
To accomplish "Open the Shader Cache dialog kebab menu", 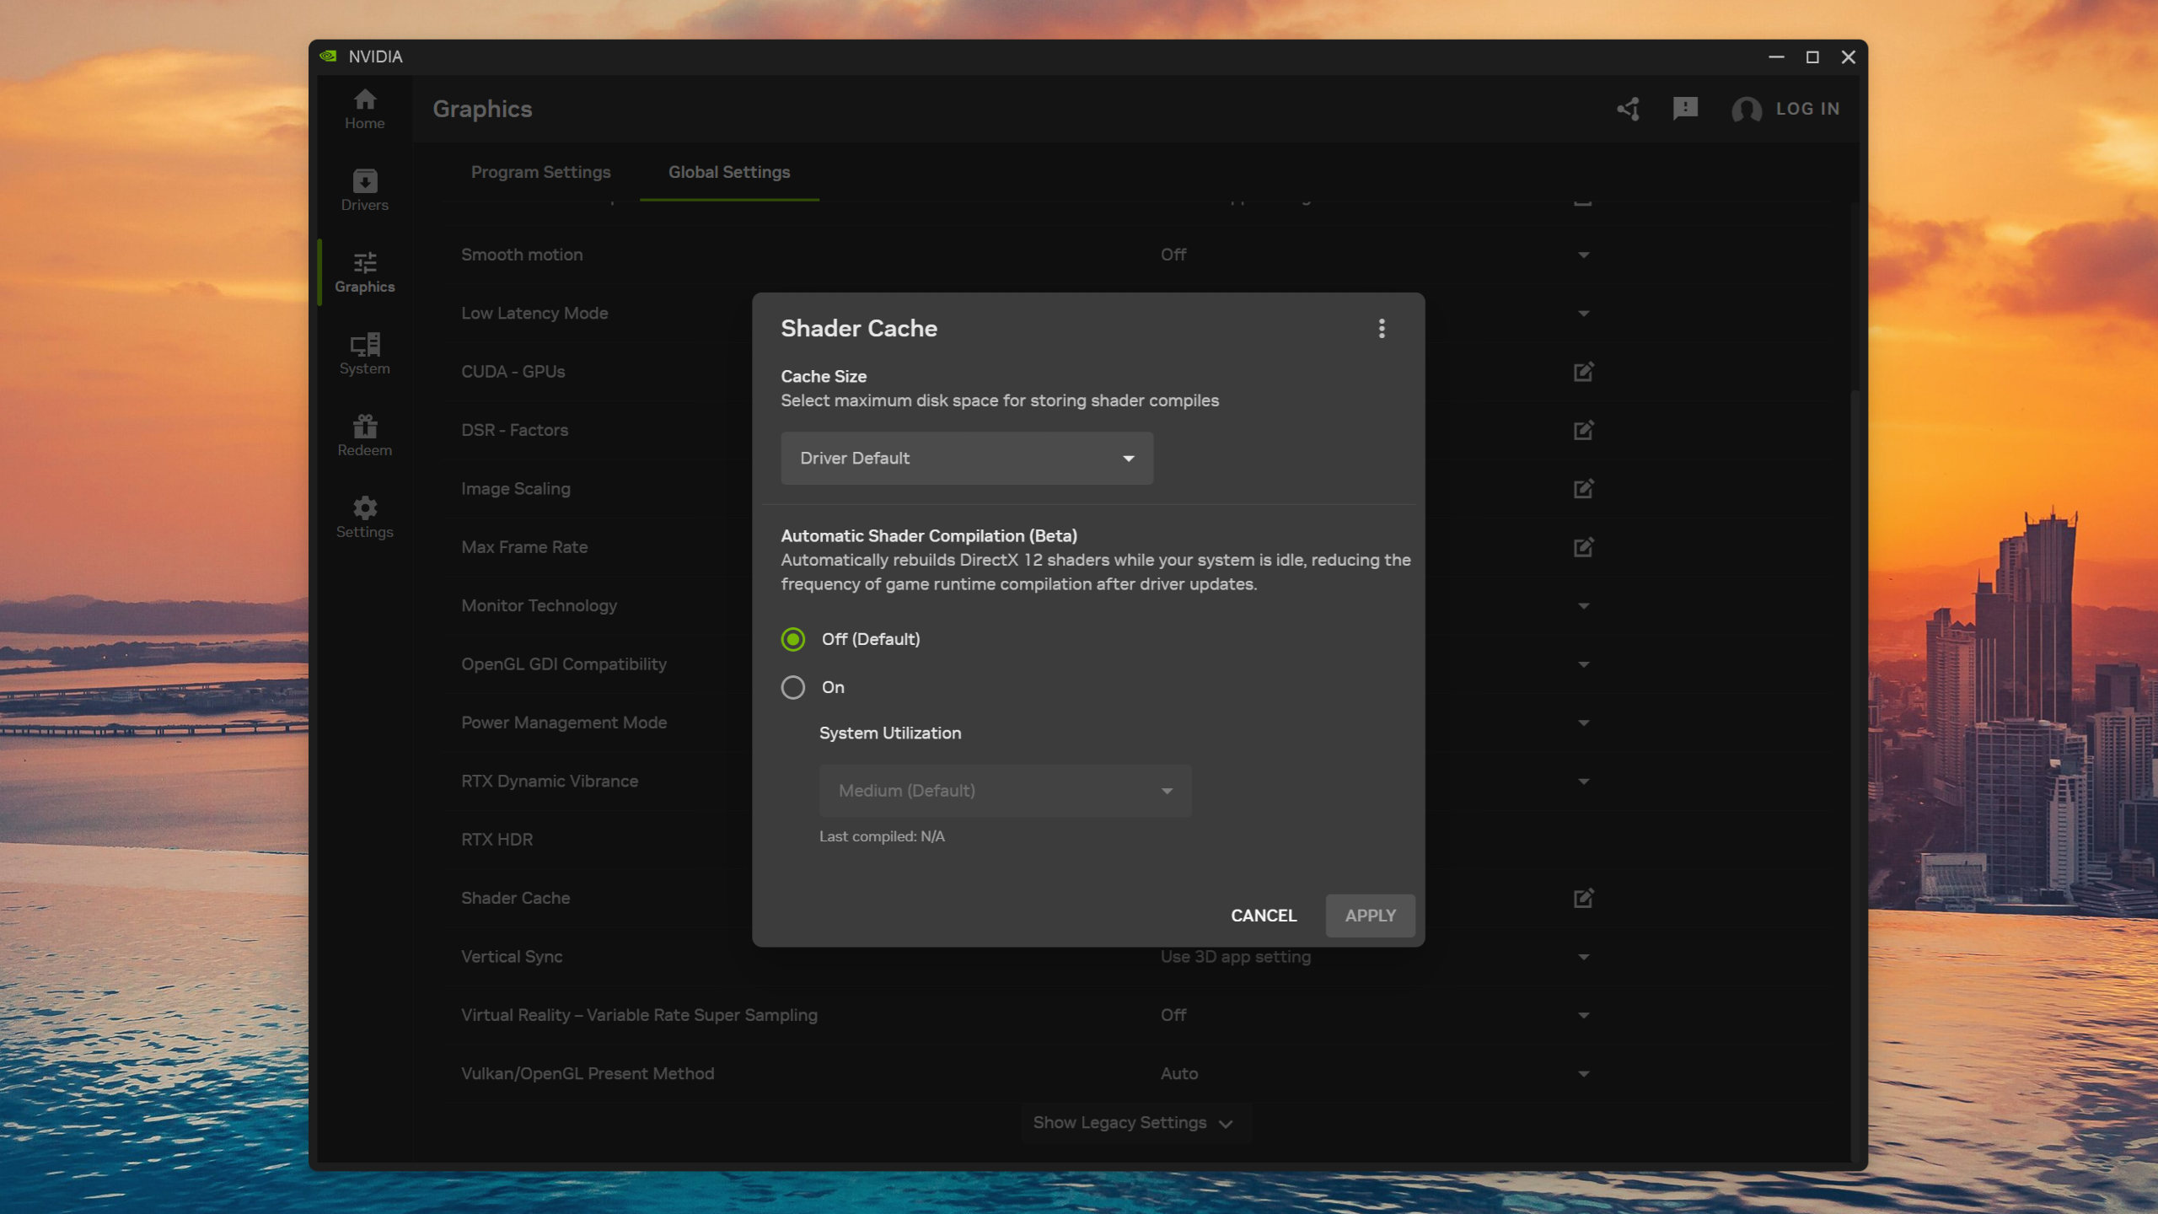I will tap(1382, 329).
